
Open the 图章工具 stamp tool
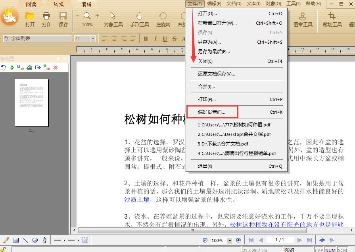pyautogui.click(x=303, y=16)
